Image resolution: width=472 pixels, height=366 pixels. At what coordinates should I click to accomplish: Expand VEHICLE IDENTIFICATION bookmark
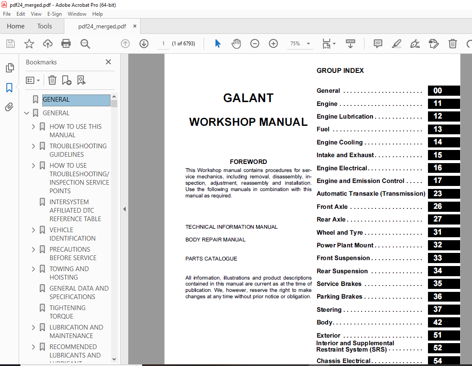(33, 230)
